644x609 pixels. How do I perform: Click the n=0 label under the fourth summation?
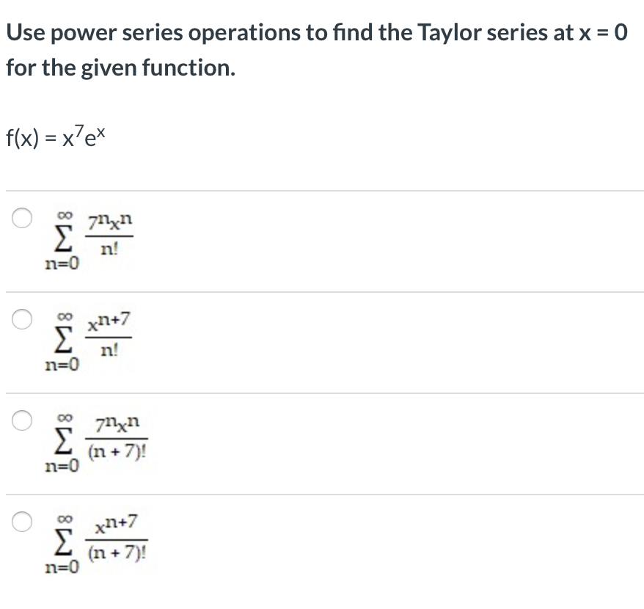pyautogui.click(x=60, y=568)
